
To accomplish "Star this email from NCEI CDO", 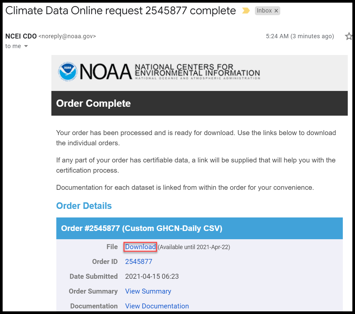I will coord(349,36).
